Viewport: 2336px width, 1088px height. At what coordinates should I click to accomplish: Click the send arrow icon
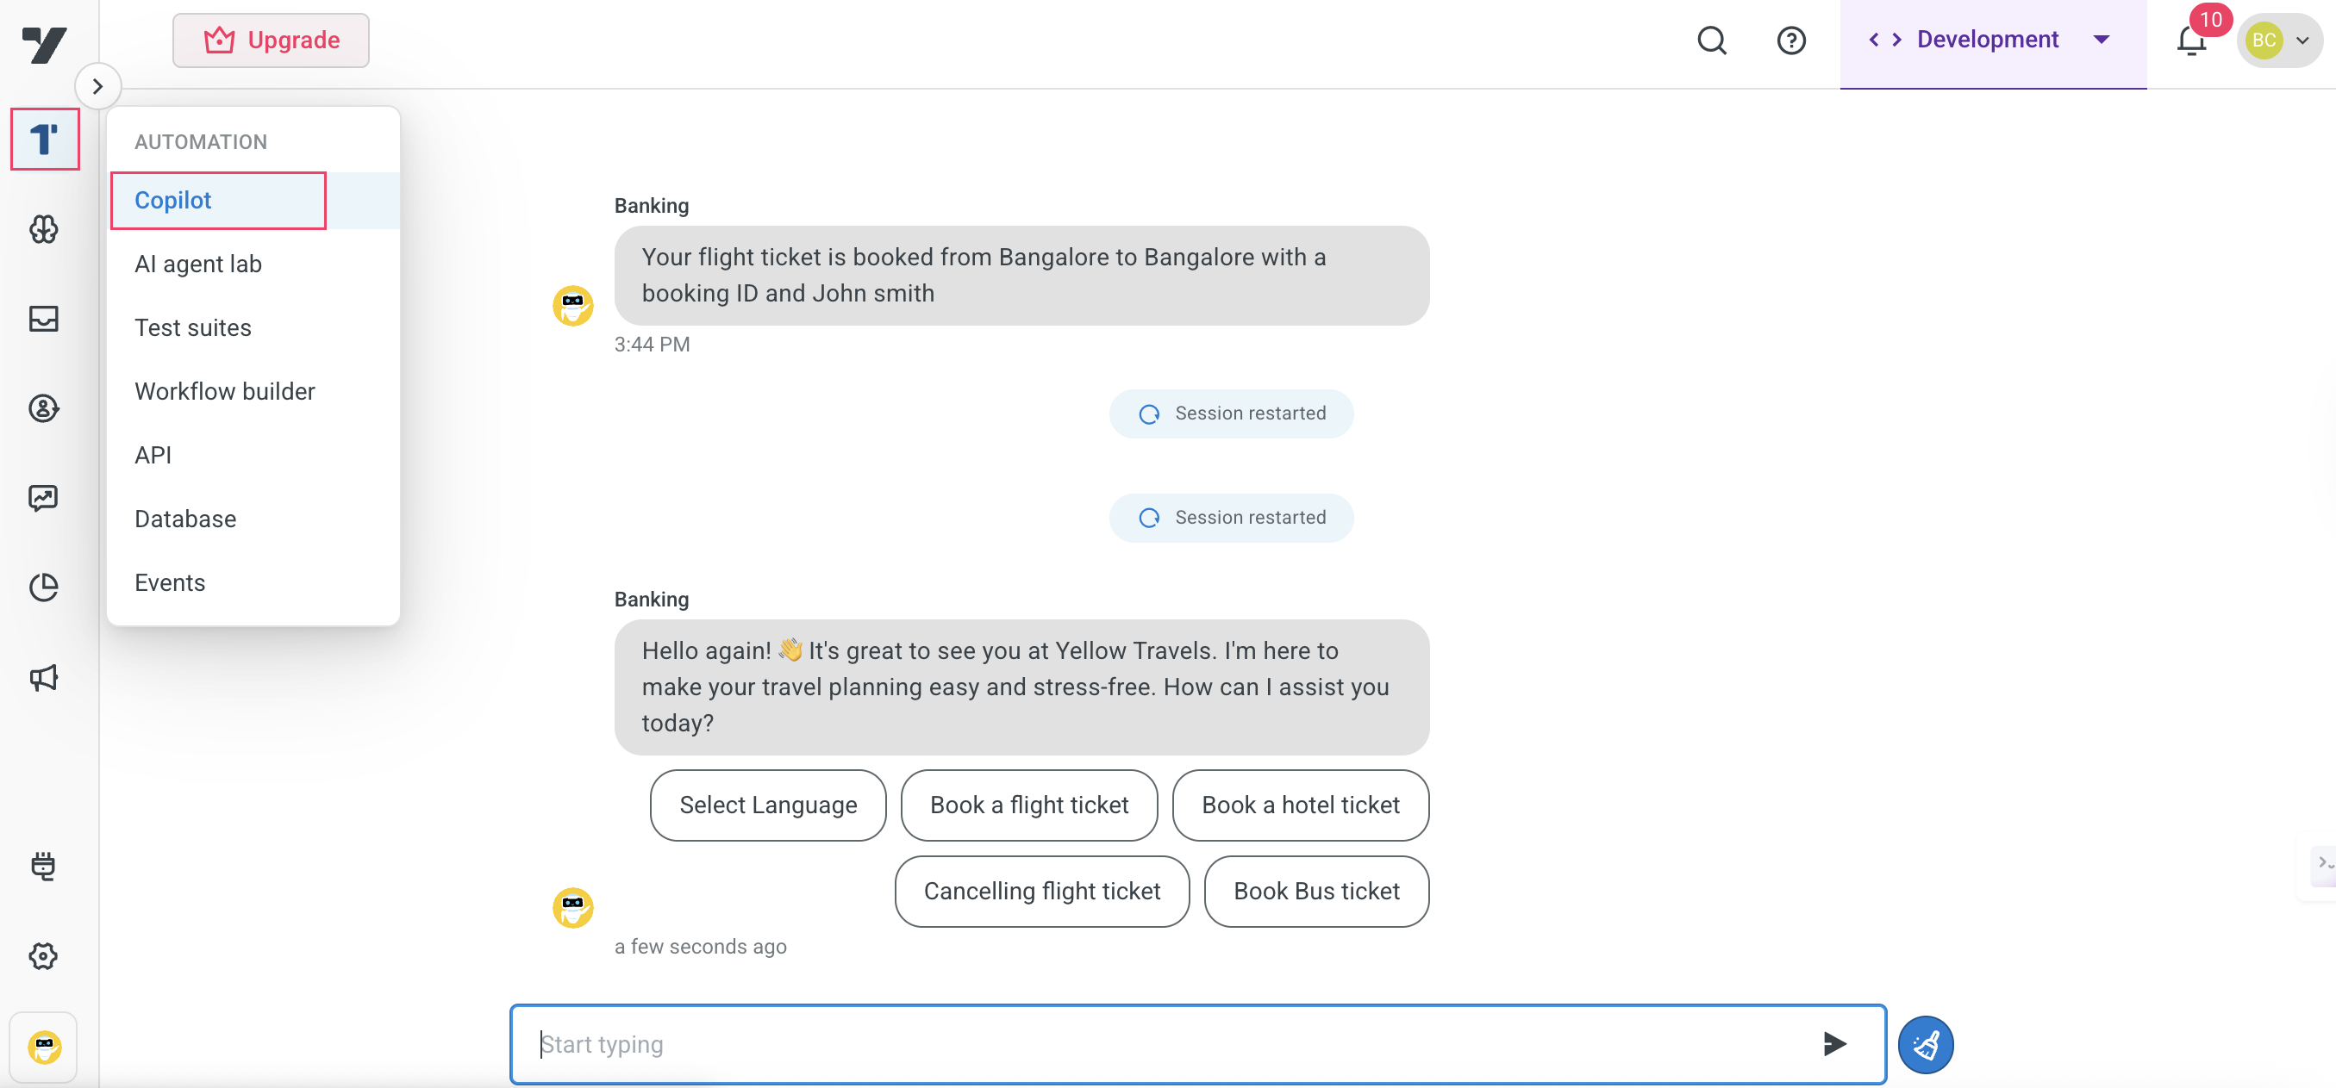(1833, 1043)
